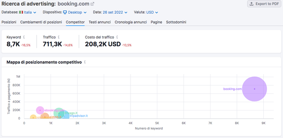The width and height of the screenshot is (283, 138).
Task: Click the Traffico value 711,3K
Action: tap(52, 44)
